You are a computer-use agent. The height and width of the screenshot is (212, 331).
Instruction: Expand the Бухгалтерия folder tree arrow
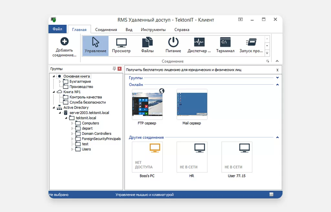point(60,82)
